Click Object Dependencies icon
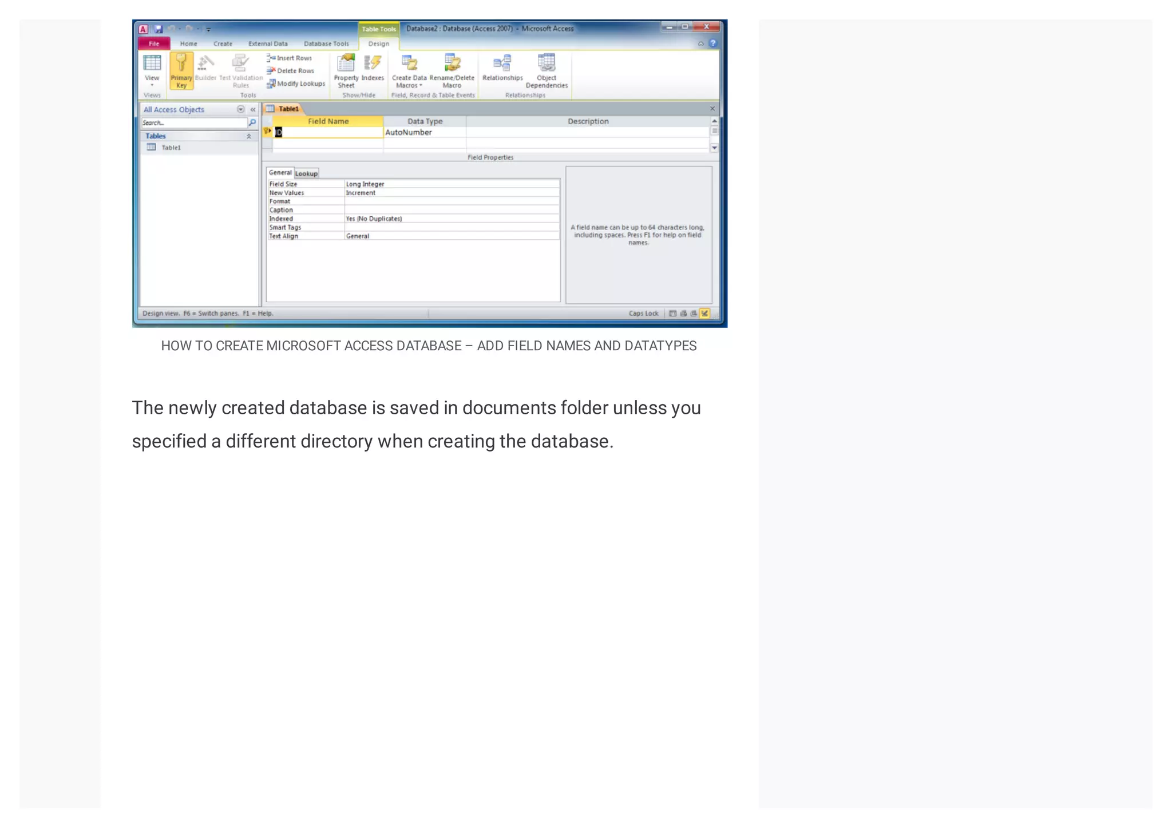The image size is (1172, 828). (x=547, y=62)
